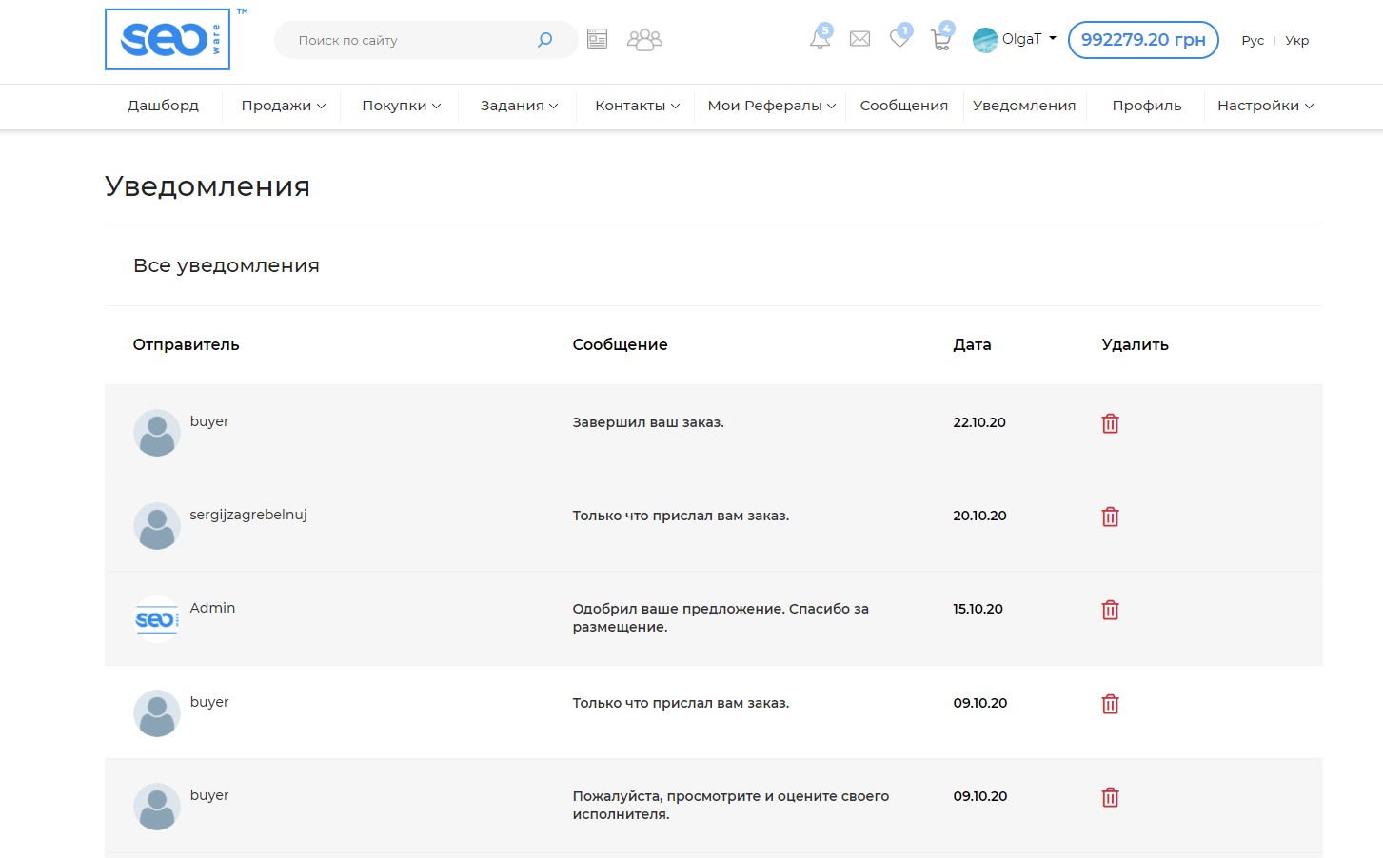The height and width of the screenshot is (858, 1383).
Task: Click the Поиск по сайту search field
Action: pos(409,40)
